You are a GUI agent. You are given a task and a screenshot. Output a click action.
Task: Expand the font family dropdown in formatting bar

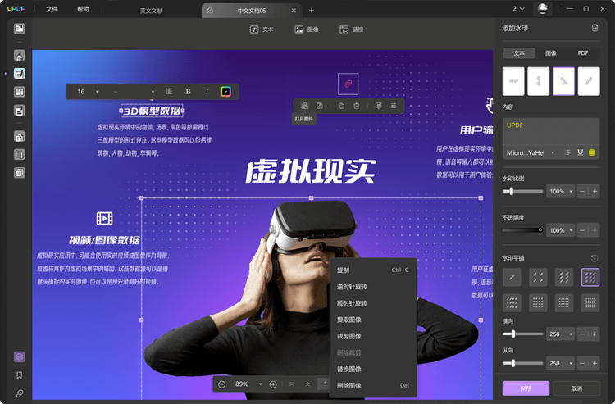153,92
